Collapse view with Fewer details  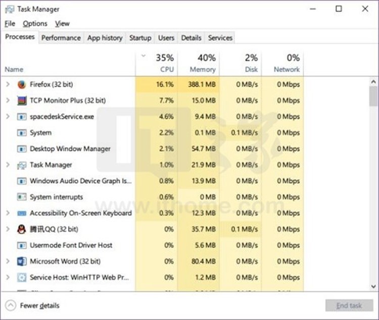(33, 305)
